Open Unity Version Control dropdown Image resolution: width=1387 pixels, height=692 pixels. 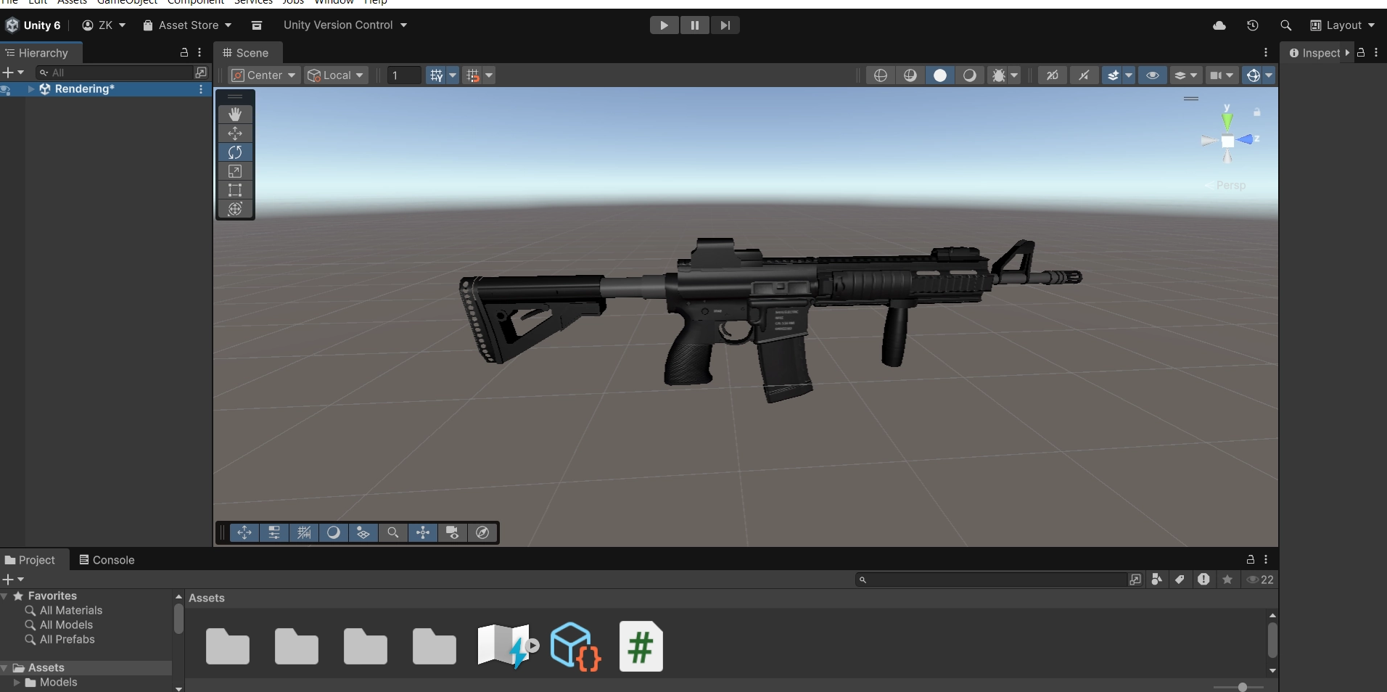click(x=345, y=25)
